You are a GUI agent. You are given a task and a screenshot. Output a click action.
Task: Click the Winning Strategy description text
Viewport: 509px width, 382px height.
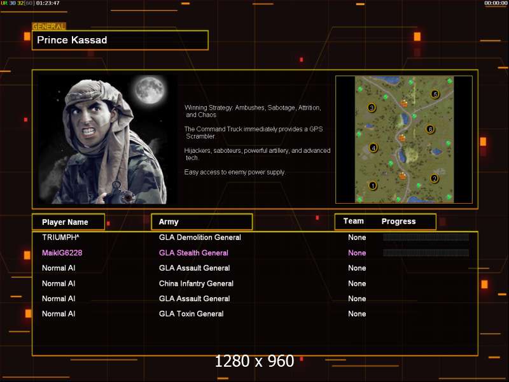(253, 111)
